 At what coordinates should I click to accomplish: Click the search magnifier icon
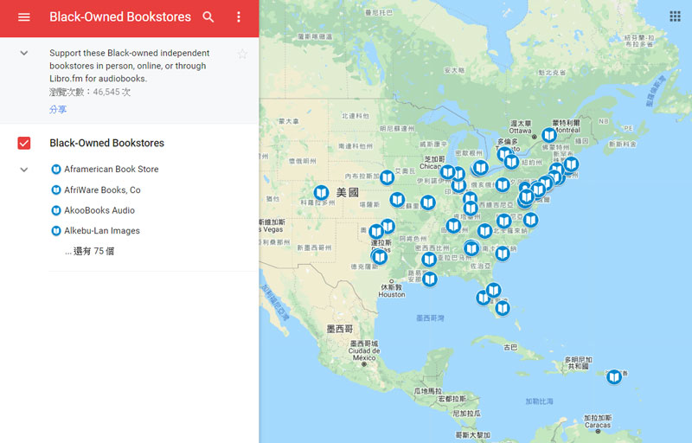click(x=208, y=17)
